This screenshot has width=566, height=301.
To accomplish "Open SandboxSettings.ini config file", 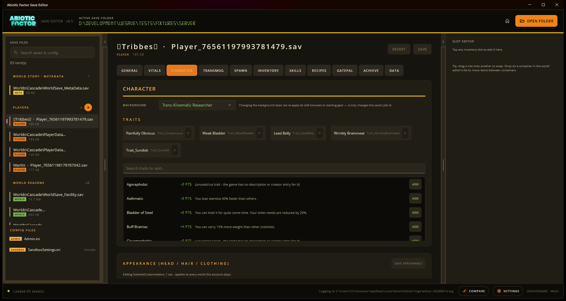I will click(x=52, y=250).
